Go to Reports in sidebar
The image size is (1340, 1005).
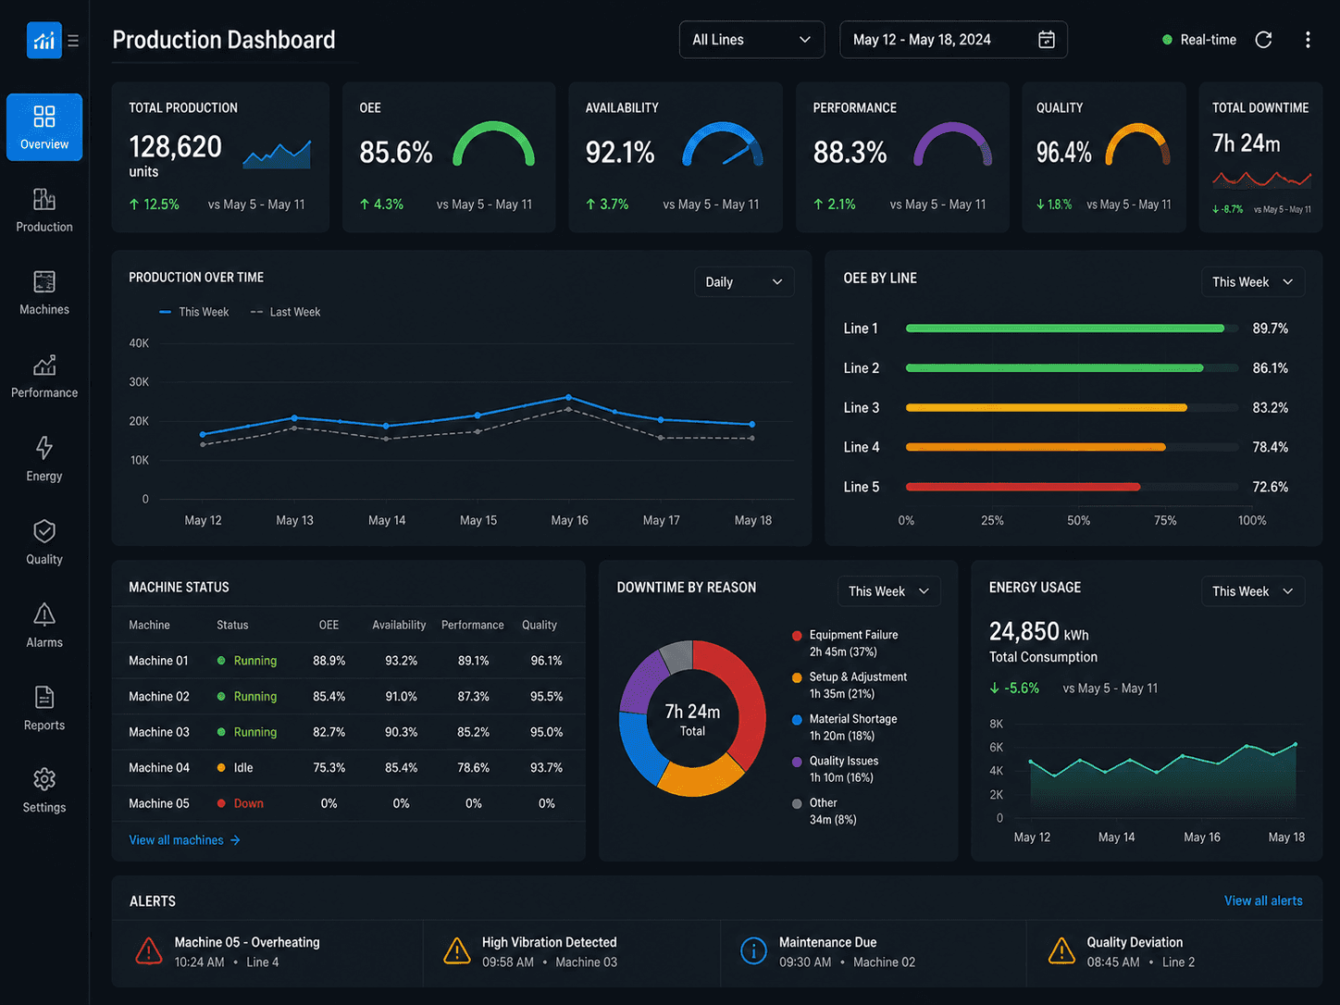click(x=44, y=708)
